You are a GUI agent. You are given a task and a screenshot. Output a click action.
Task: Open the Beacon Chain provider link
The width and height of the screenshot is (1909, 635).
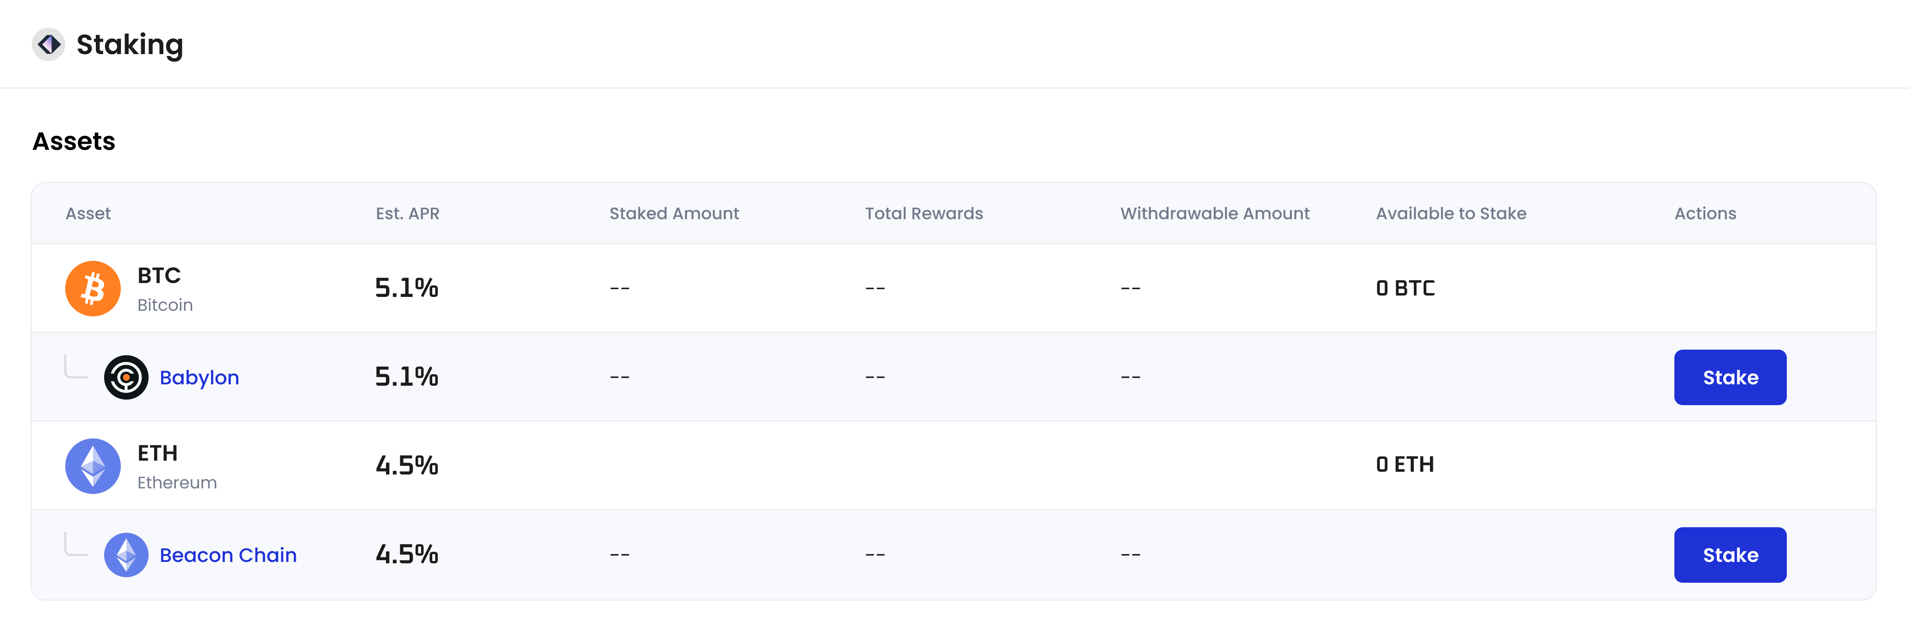[228, 554]
